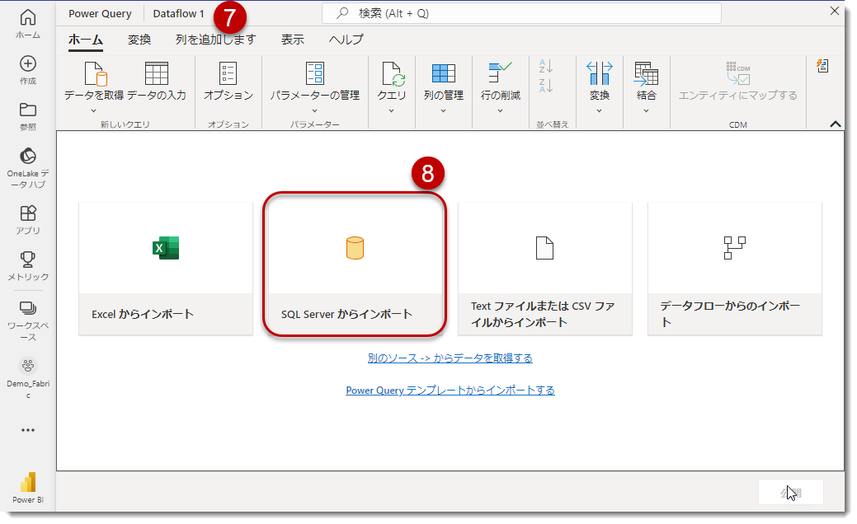The image size is (857, 524).
Task: Click the SQL Server からインポート card
Action: [356, 269]
